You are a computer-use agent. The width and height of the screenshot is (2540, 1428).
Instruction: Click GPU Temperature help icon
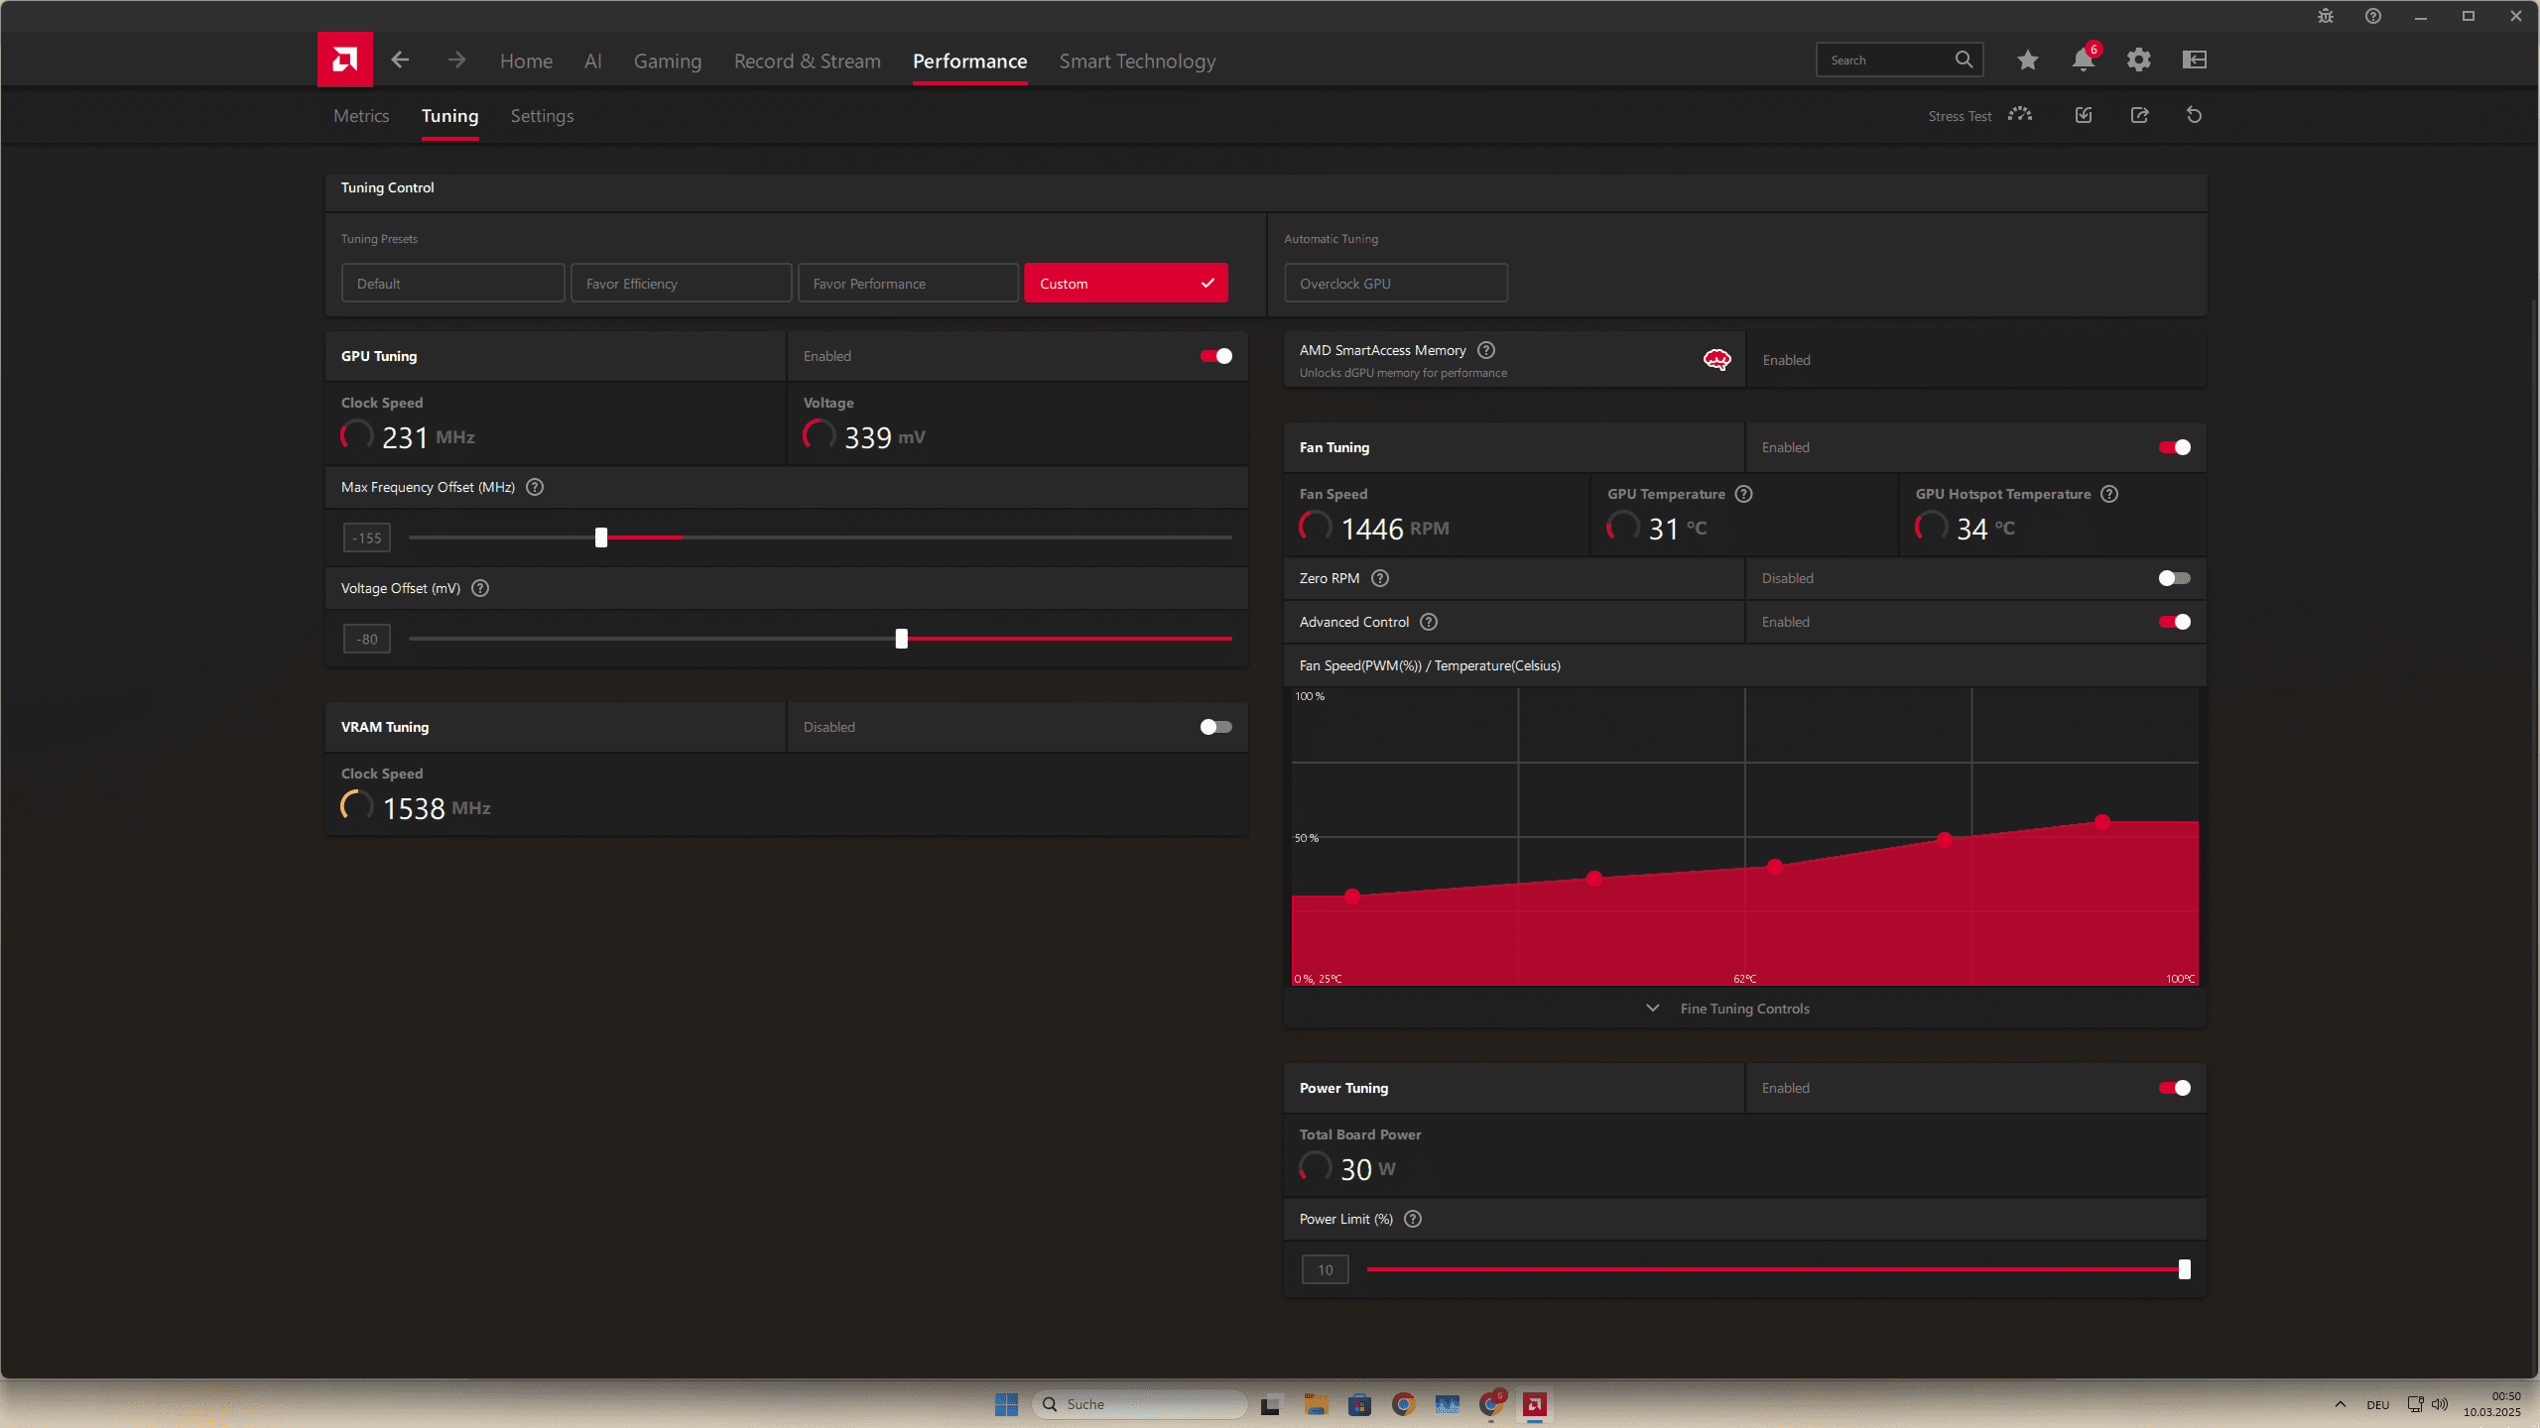[x=1743, y=494]
